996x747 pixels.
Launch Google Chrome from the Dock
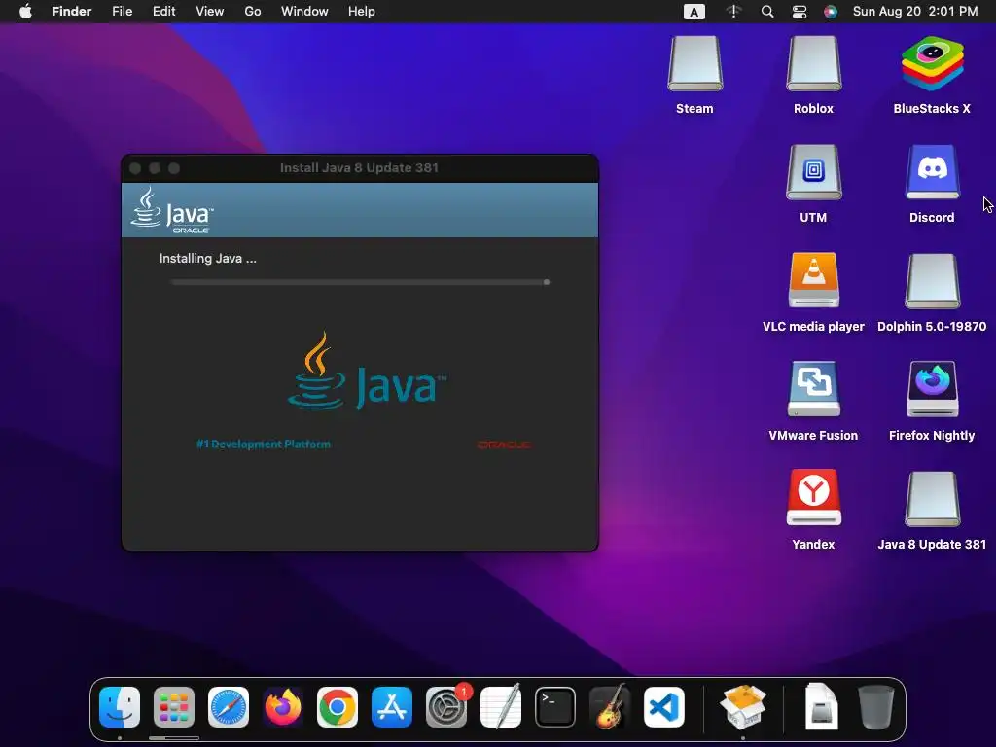point(338,707)
